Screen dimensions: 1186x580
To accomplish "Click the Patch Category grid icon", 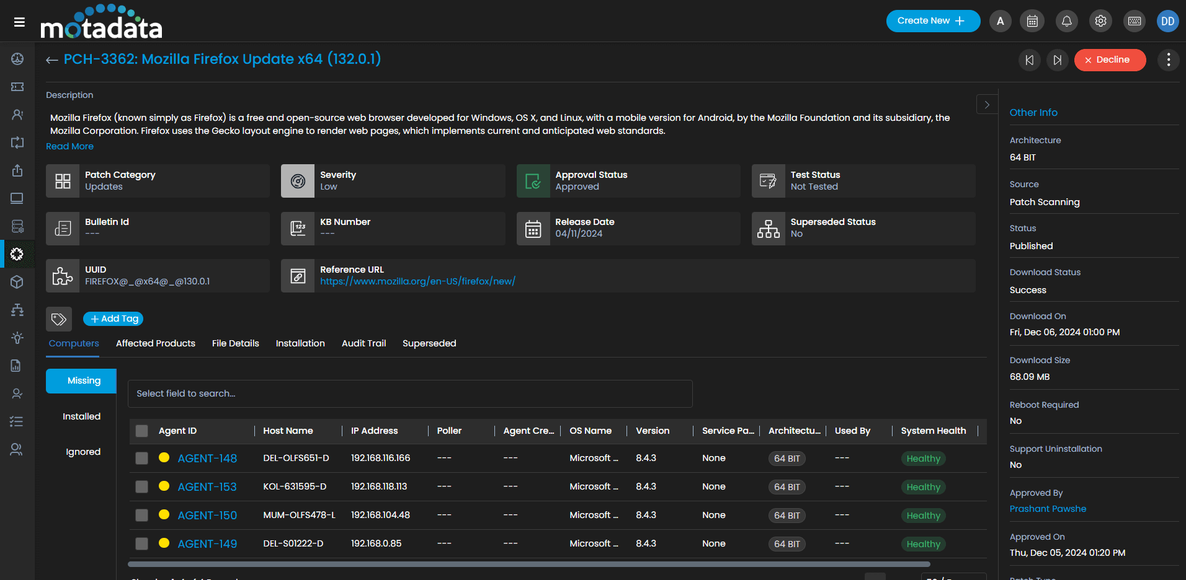I will click(63, 181).
